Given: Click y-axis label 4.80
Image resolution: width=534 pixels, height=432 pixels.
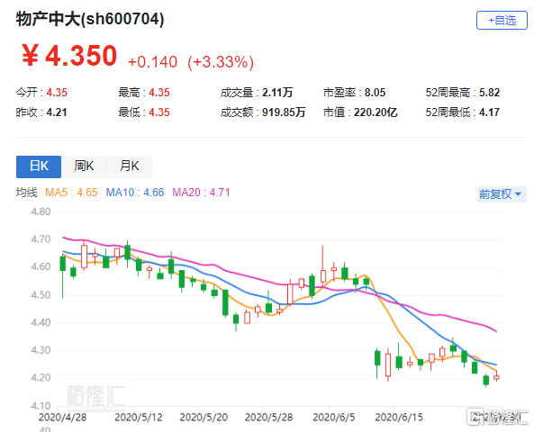Looking at the screenshot, I should [x=41, y=211].
